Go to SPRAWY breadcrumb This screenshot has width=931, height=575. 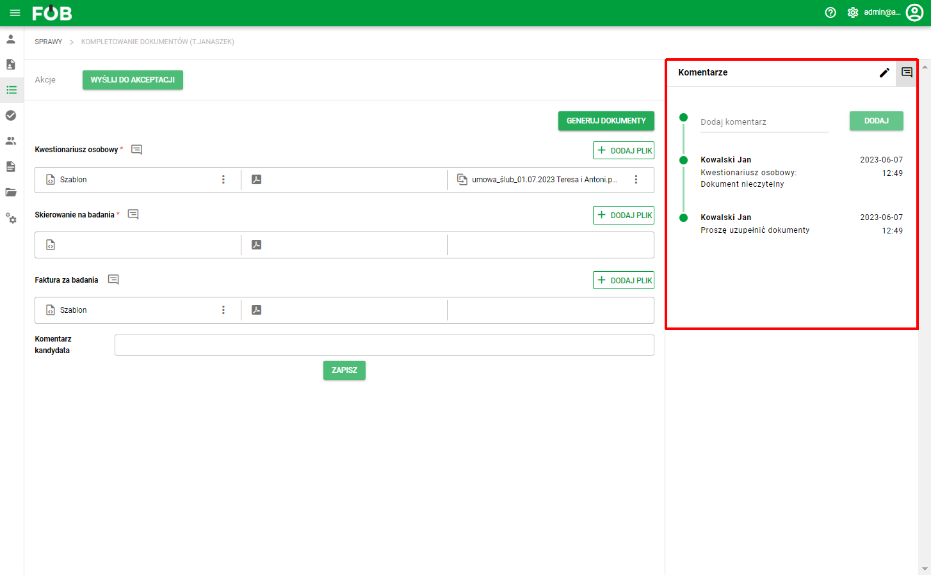click(x=49, y=42)
